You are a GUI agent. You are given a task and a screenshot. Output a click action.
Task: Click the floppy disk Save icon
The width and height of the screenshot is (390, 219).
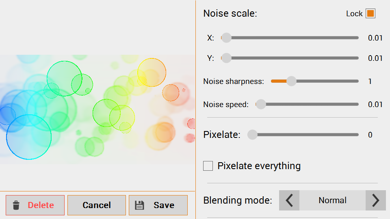139,205
